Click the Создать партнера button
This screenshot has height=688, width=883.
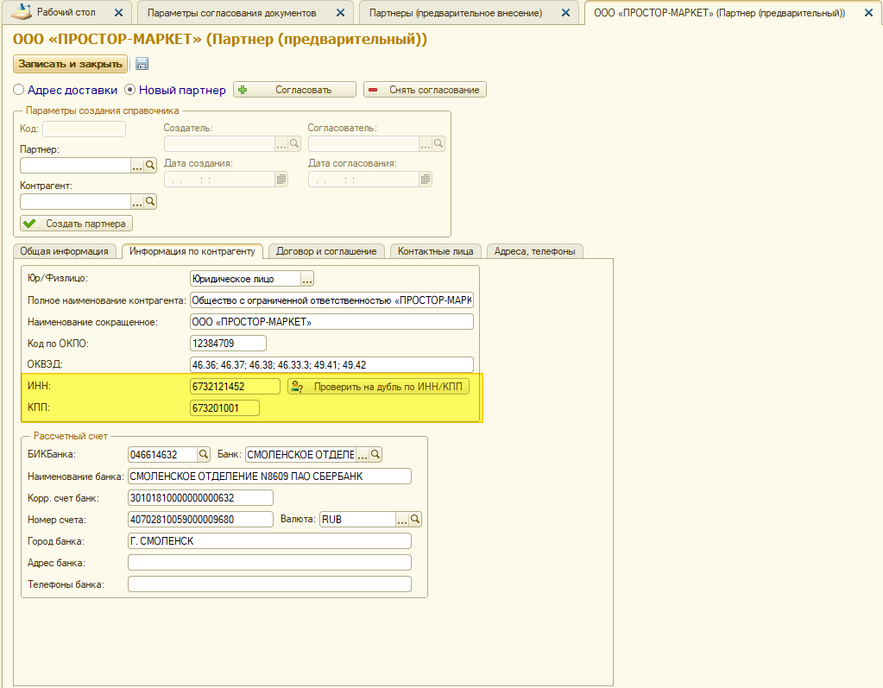point(76,224)
